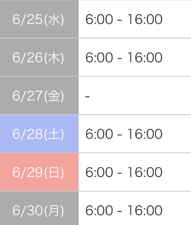Click the 6:00 - 16:00 hours for 6/30
191x225 pixels.
(124, 210)
